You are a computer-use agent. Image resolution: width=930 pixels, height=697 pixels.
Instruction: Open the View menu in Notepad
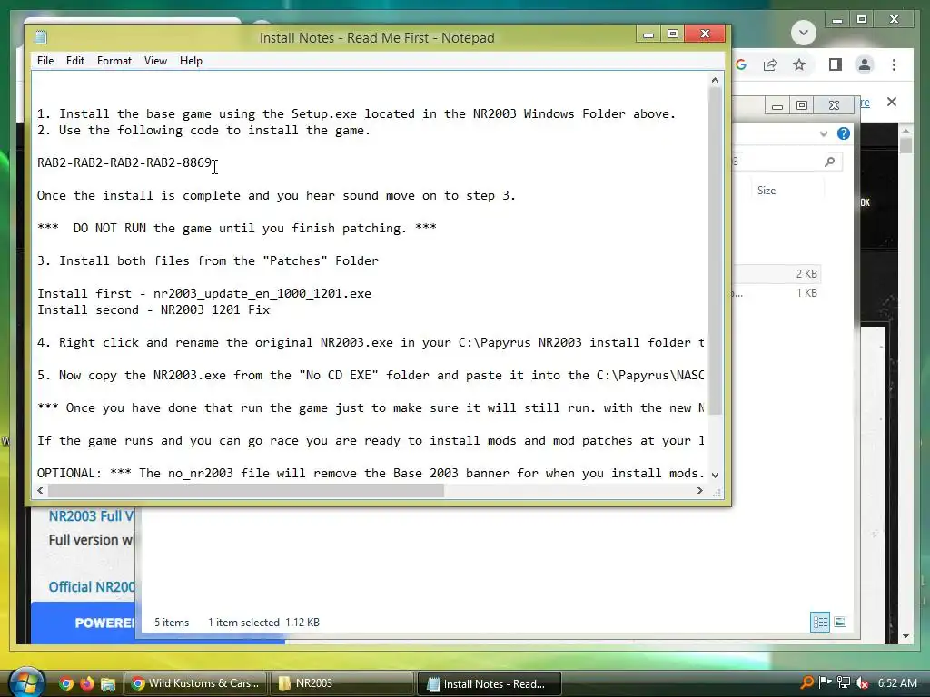155,61
